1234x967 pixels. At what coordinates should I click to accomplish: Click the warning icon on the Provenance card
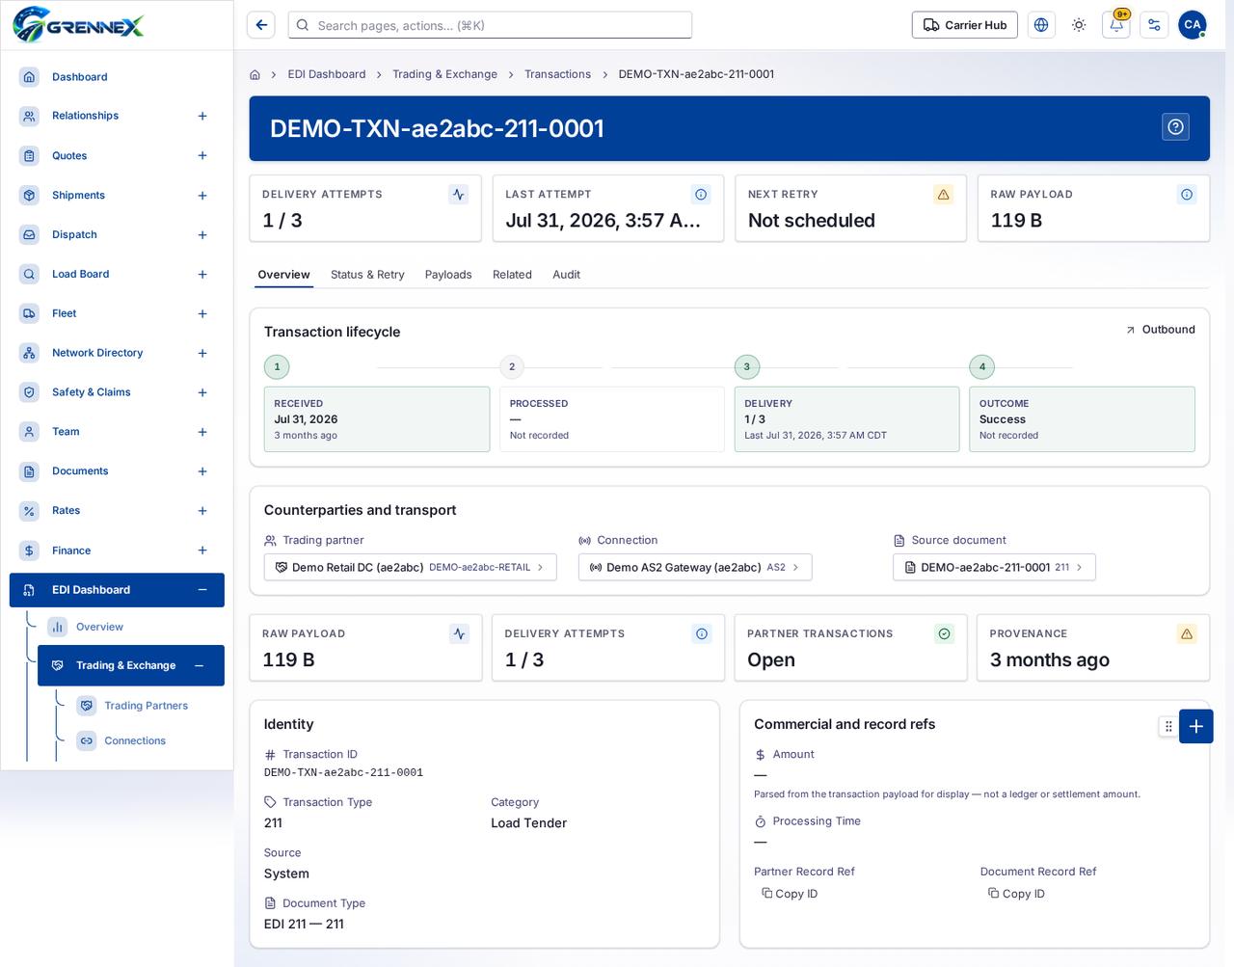[x=1187, y=633]
